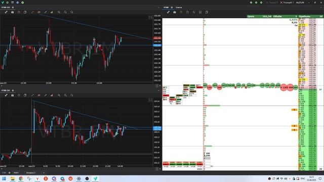Open indicators bar-chart icon on 1M chart
The height and width of the screenshot is (182, 324).
tap(52, 12)
